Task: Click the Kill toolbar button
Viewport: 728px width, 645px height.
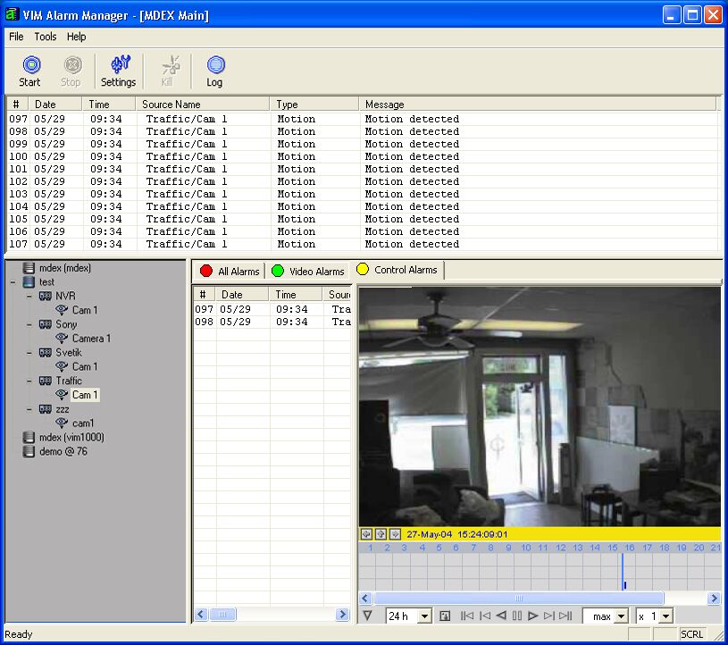Action: 169,71
